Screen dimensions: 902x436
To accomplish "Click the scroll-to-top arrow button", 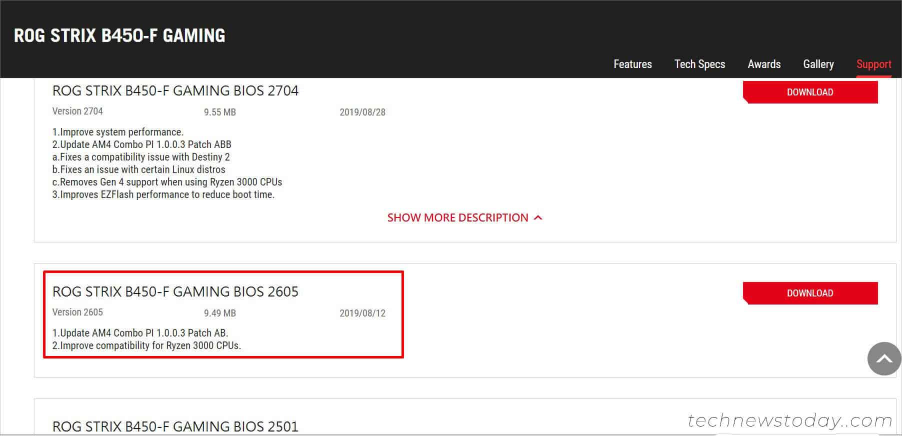I will (884, 358).
